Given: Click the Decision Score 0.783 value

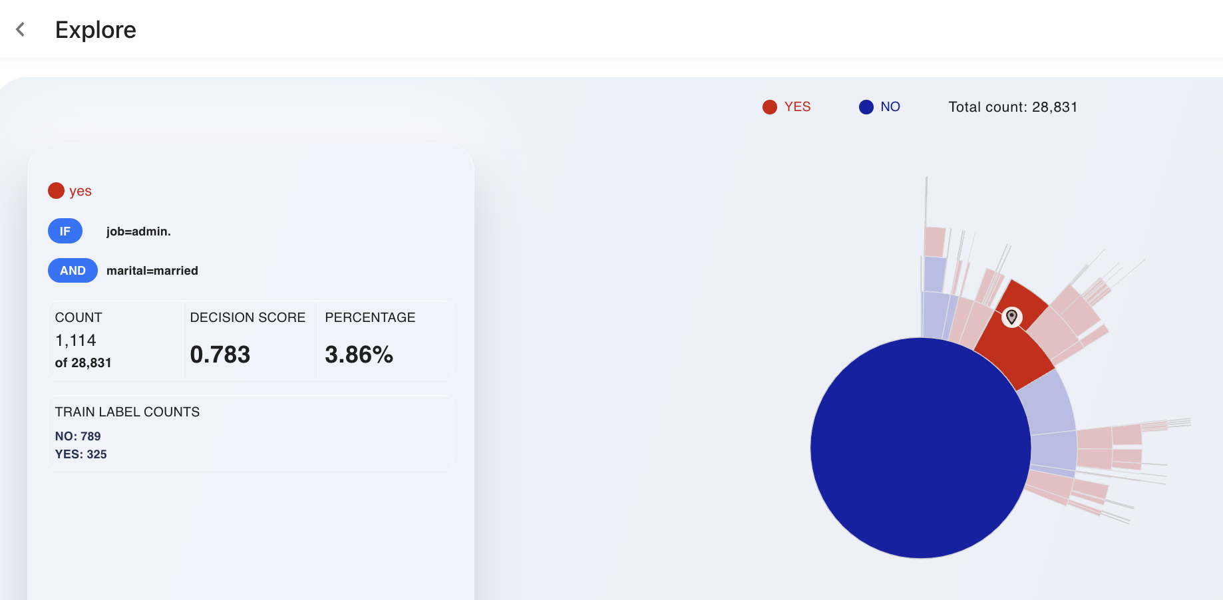Looking at the screenshot, I should tap(220, 355).
